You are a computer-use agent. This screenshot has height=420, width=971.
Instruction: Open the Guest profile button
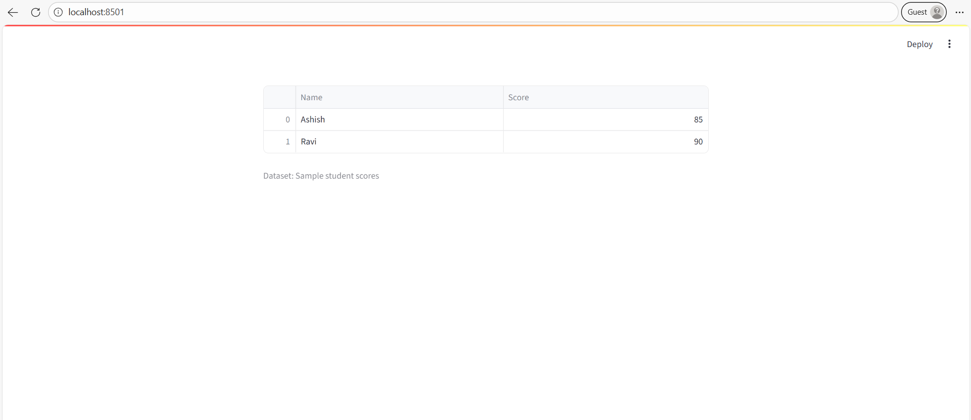923,12
